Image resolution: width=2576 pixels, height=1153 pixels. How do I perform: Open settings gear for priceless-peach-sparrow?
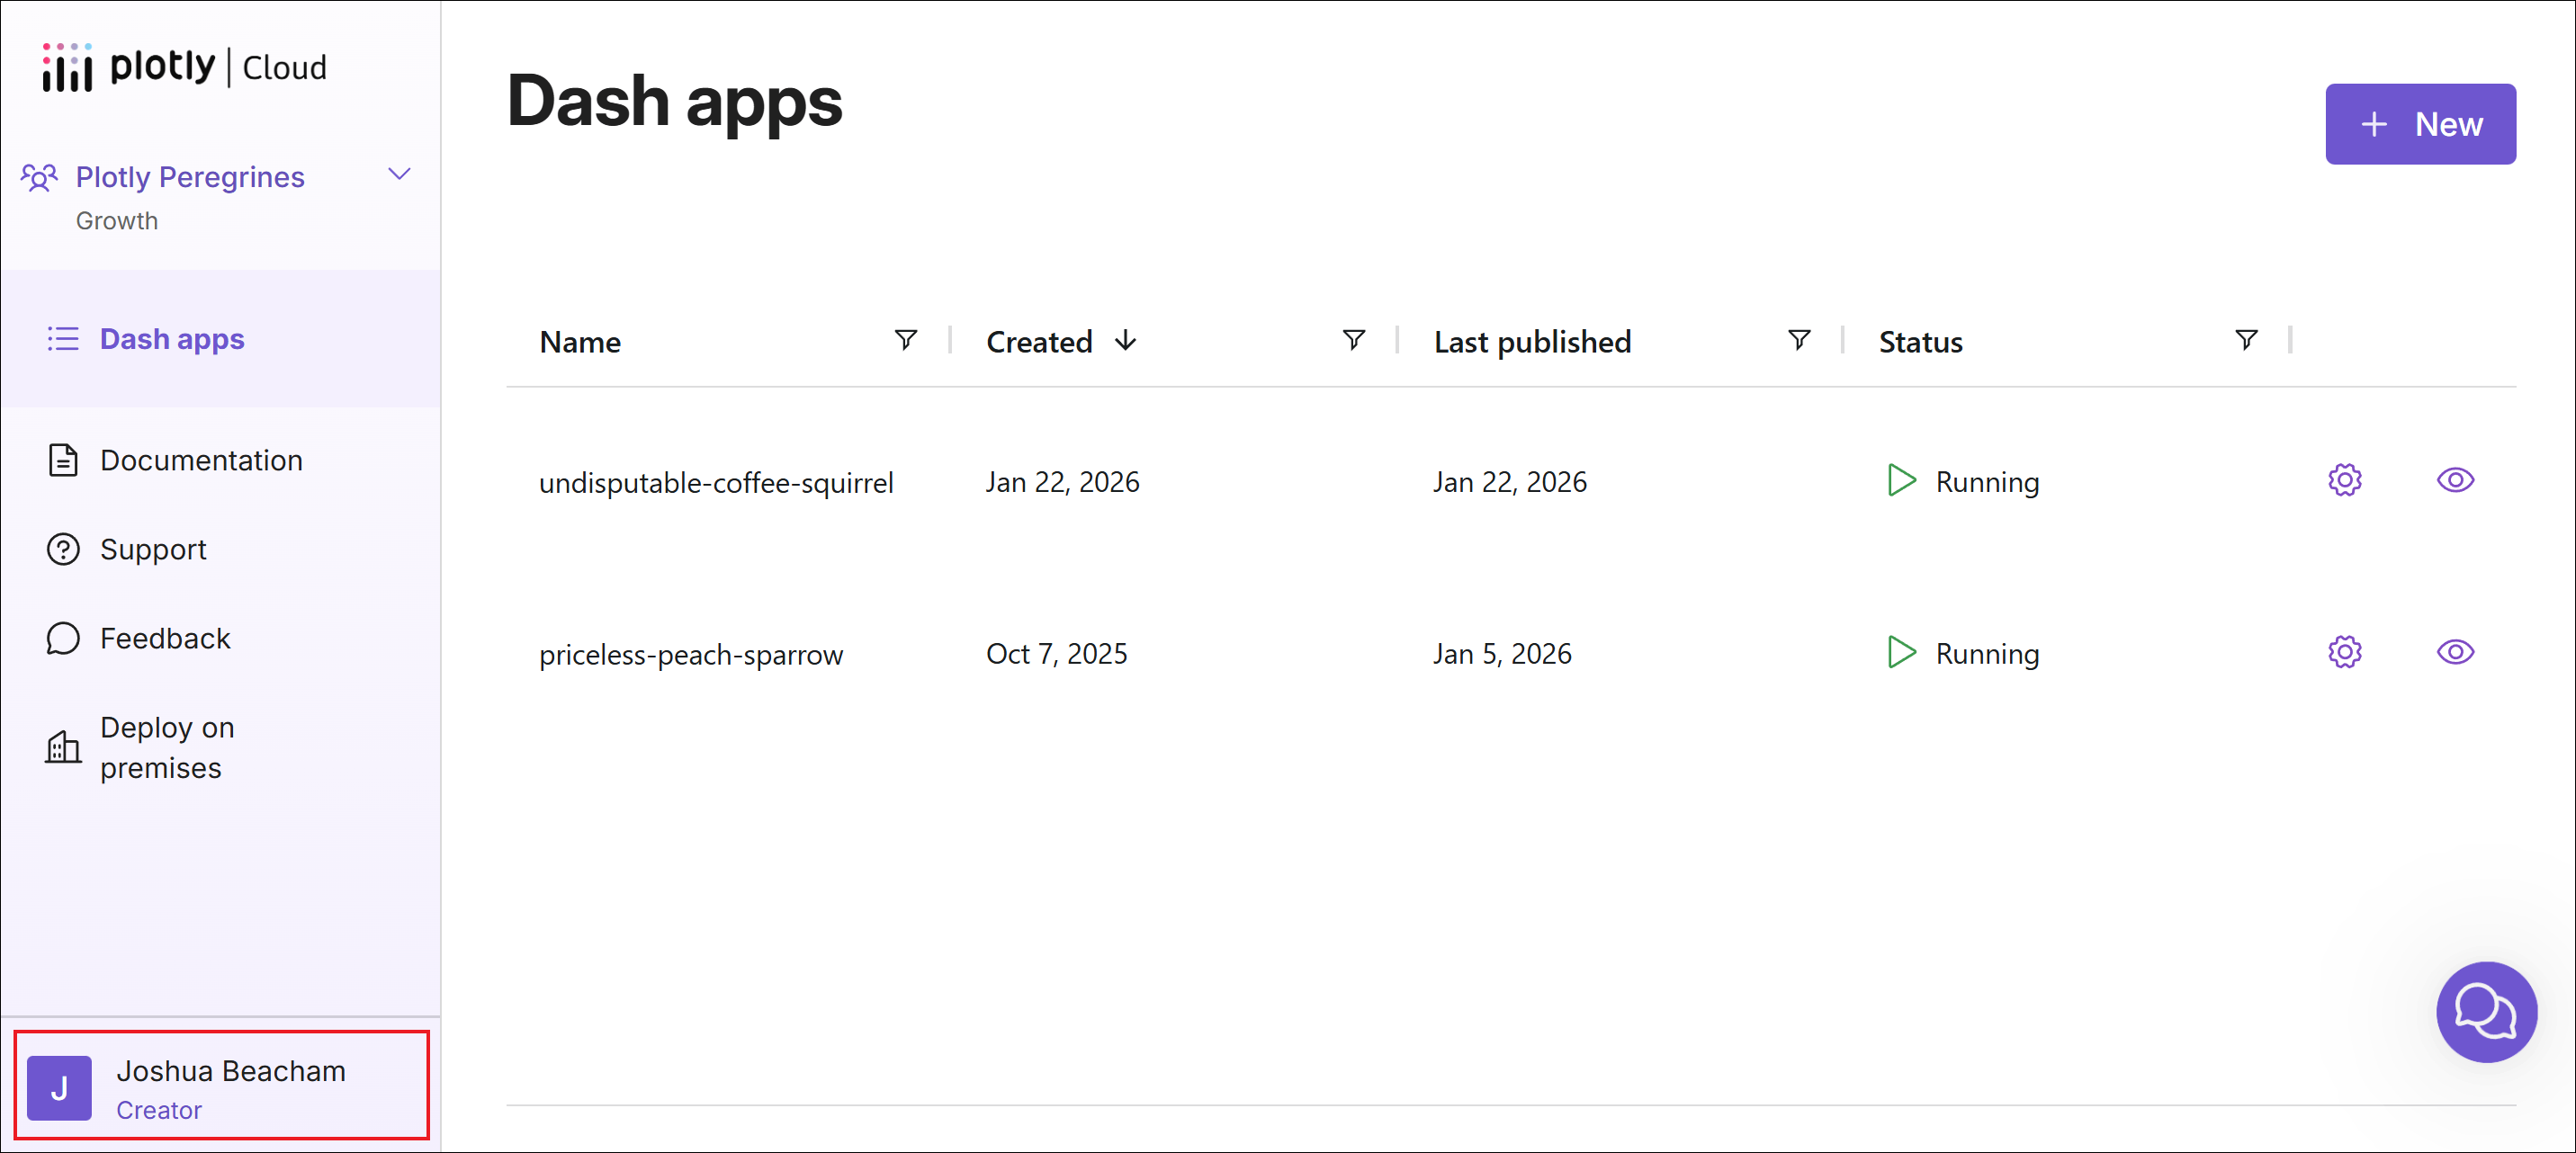[x=2344, y=653]
